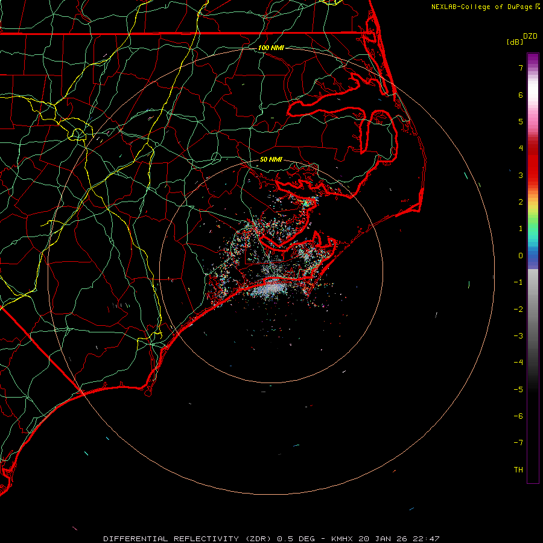Click the gray band of the color bar
This screenshot has height=543, width=543.
(x=533, y=305)
